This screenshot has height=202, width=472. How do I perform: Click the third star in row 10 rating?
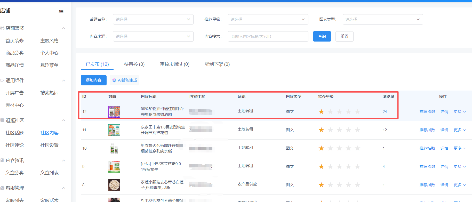pyautogui.click(x=339, y=148)
